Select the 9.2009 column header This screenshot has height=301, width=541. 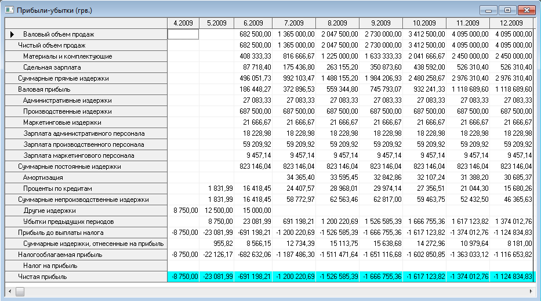tap(381, 23)
